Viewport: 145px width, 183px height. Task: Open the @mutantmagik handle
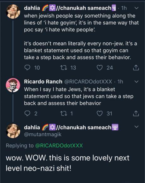click(x=43, y=134)
